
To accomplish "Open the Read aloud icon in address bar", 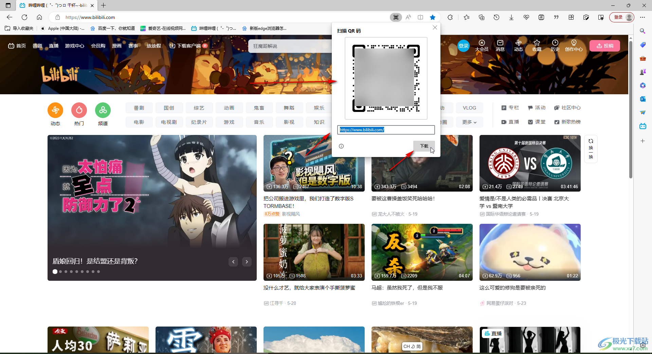I will click(408, 17).
